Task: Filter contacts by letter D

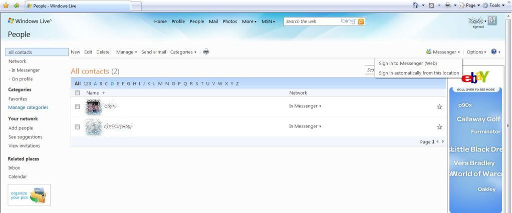Action: click(112, 83)
